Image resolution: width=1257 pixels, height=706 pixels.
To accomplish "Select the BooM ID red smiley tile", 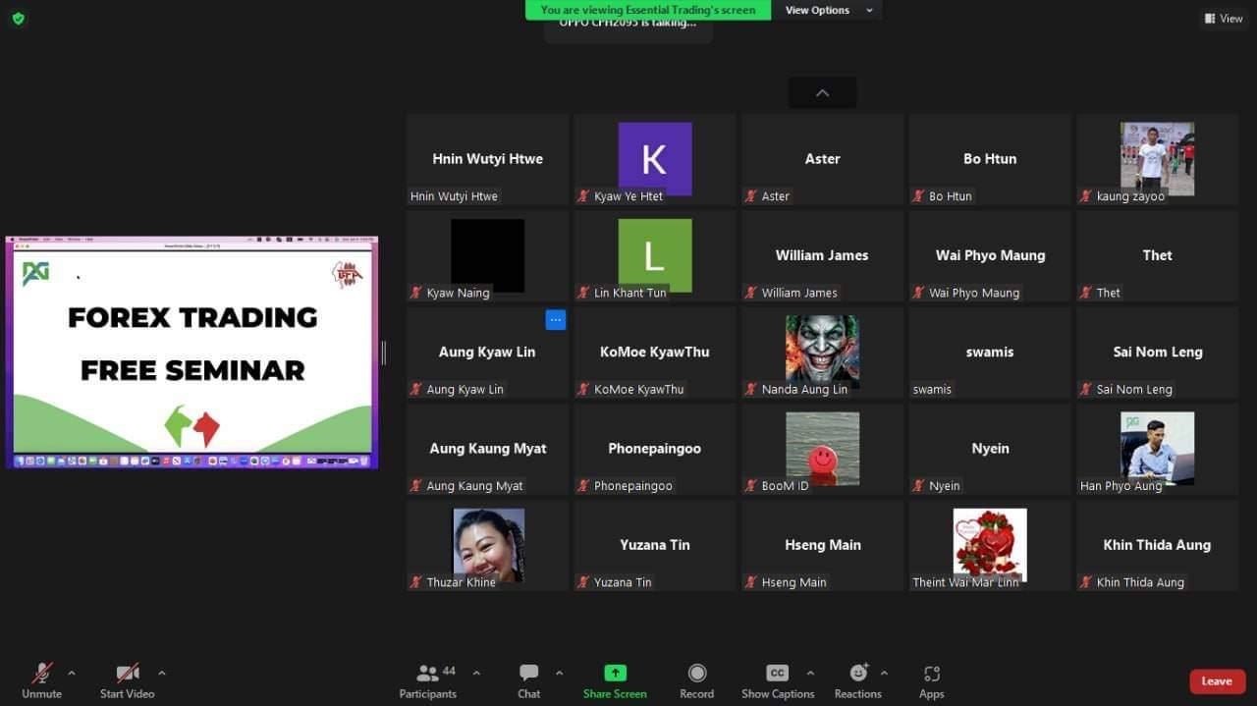I will click(x=822, y=448).
